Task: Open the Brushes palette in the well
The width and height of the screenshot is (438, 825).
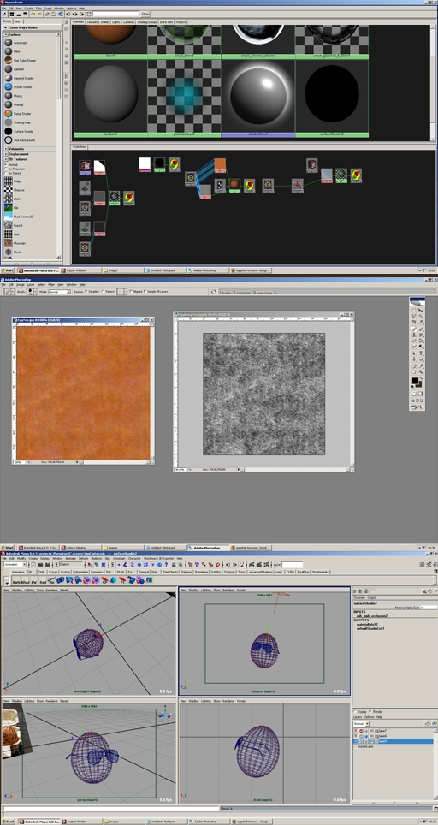Action: pos(225,292)
